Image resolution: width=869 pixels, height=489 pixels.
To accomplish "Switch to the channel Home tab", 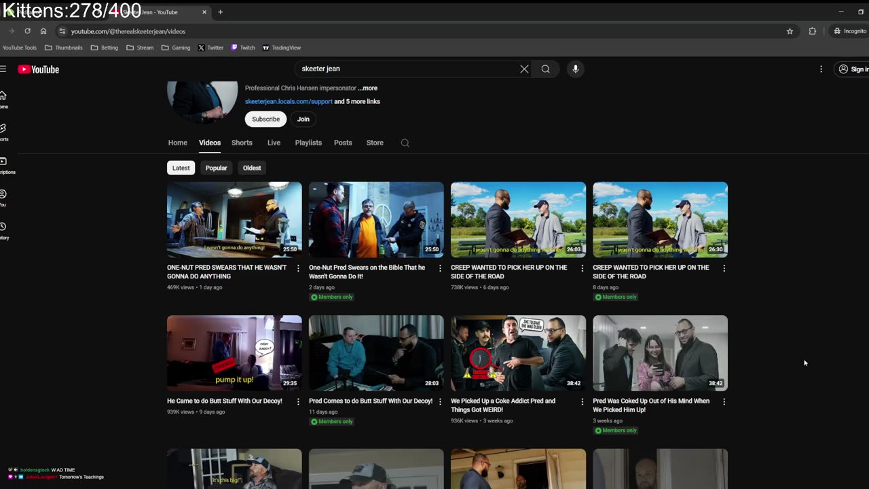I will [x=178, y=143].
